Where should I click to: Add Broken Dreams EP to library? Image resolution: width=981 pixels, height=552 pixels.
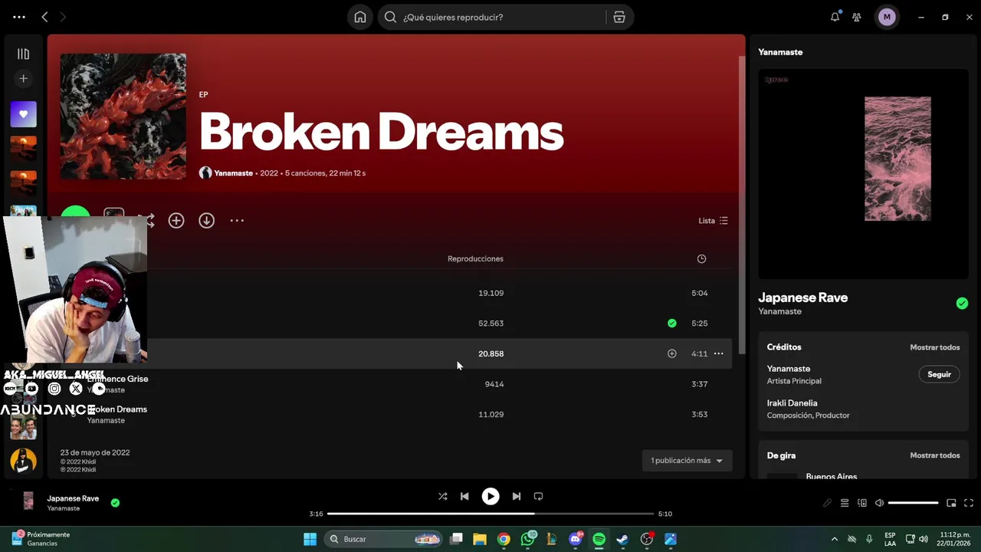176,220
